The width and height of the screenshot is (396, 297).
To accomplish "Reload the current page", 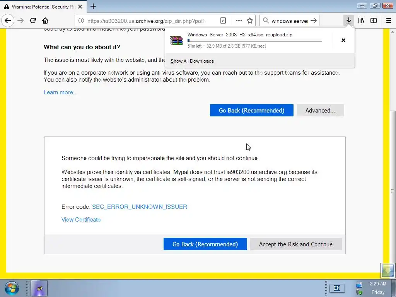I will point(33,20).
